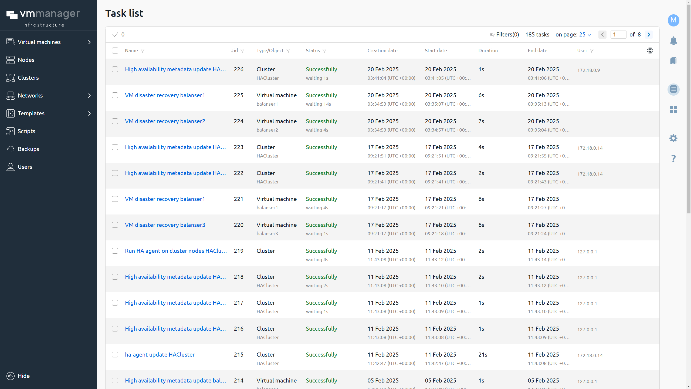Open the notifications bell icon
Image resolution: width=691 pixels, height=389 pixels.
pos(673,41)
